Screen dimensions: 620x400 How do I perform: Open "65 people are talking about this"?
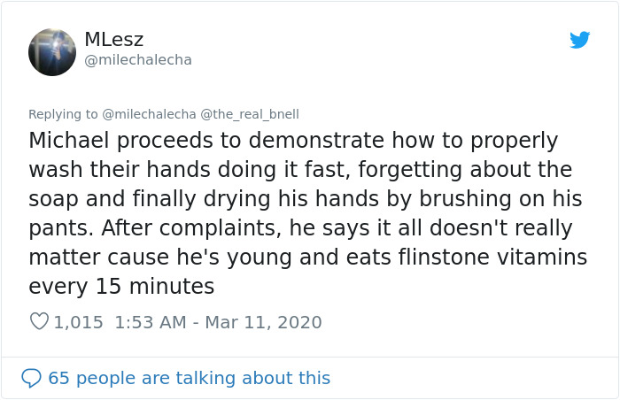point(189,378)
